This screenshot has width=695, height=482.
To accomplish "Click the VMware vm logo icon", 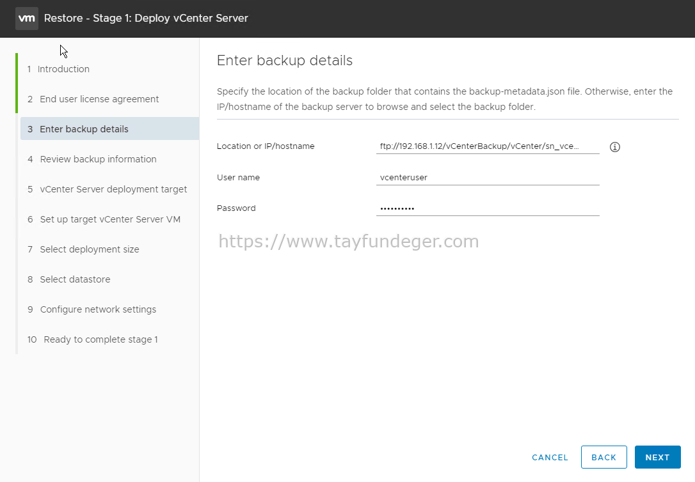I will (27, 18).
